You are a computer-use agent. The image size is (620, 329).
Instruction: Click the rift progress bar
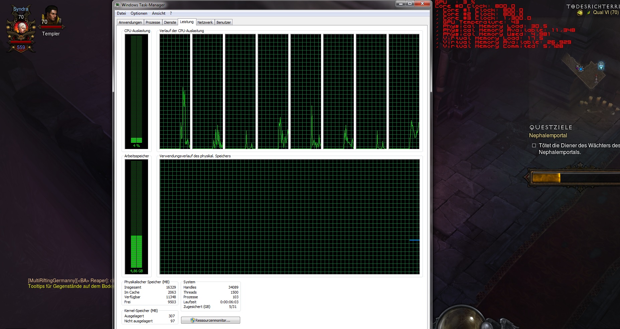(x=576, y=178)
